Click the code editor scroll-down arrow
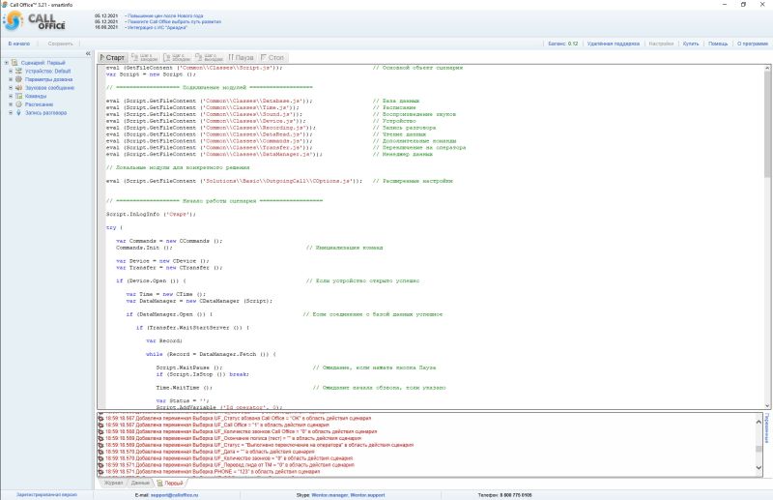773x500 pixels. tap(767, 406)
